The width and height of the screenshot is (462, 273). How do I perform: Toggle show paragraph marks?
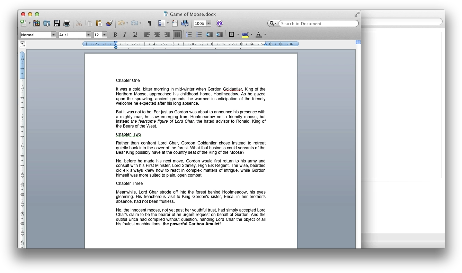click(150, 23)
